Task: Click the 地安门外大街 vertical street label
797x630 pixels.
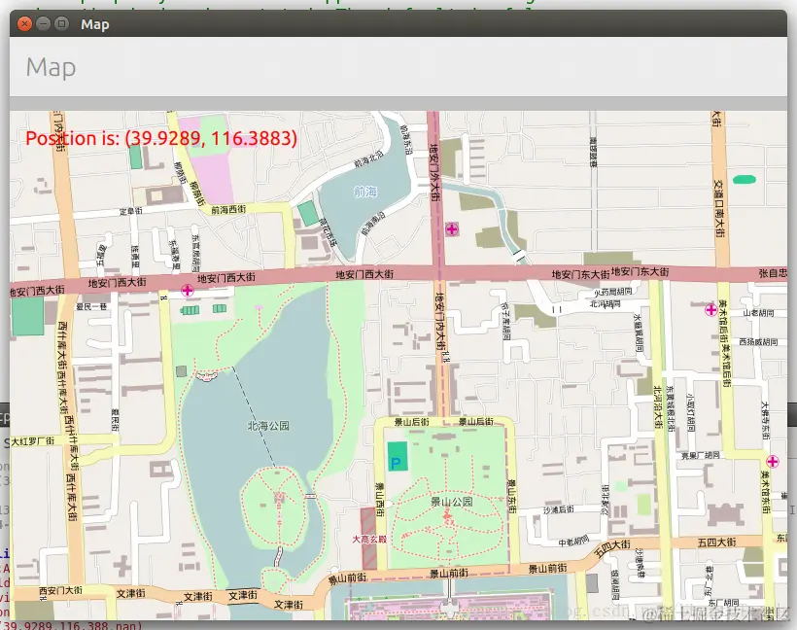Action: [x=434, y=172]
